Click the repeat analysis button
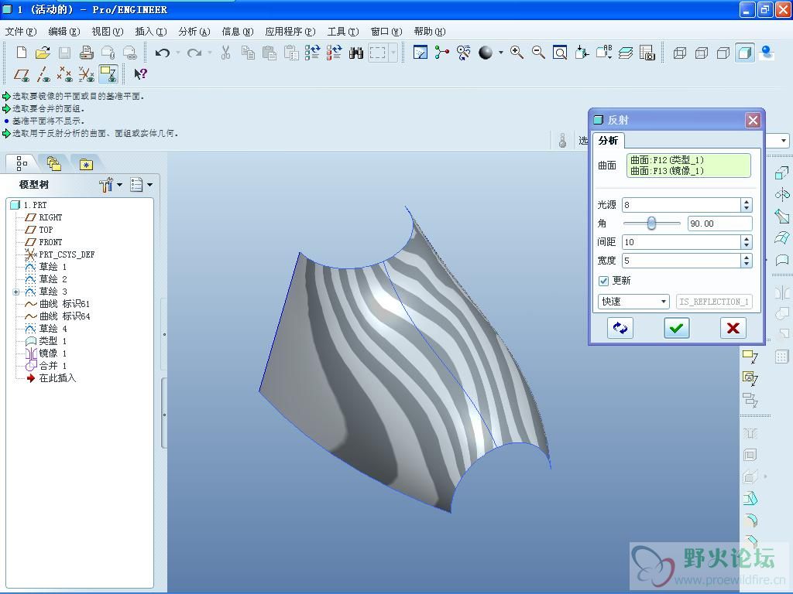Viewport: 793px width, 594px height. pyautogui.click(x=620, y=328)
